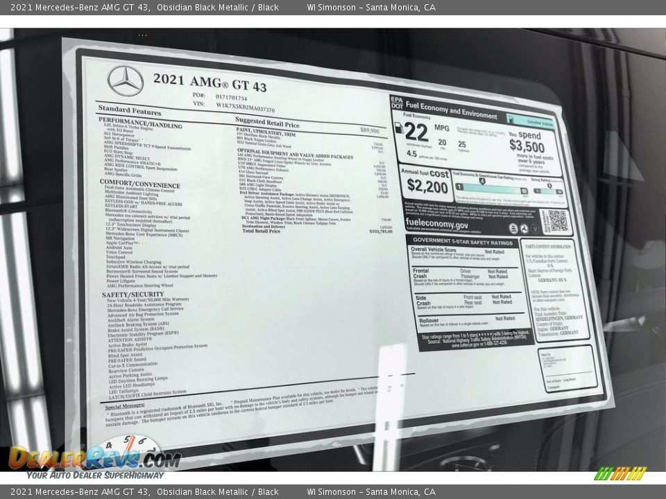
Task: Click the 'New Vehicle 4-Year/50,000 Mile Warranty' line
Action: (x=148, y=299)
